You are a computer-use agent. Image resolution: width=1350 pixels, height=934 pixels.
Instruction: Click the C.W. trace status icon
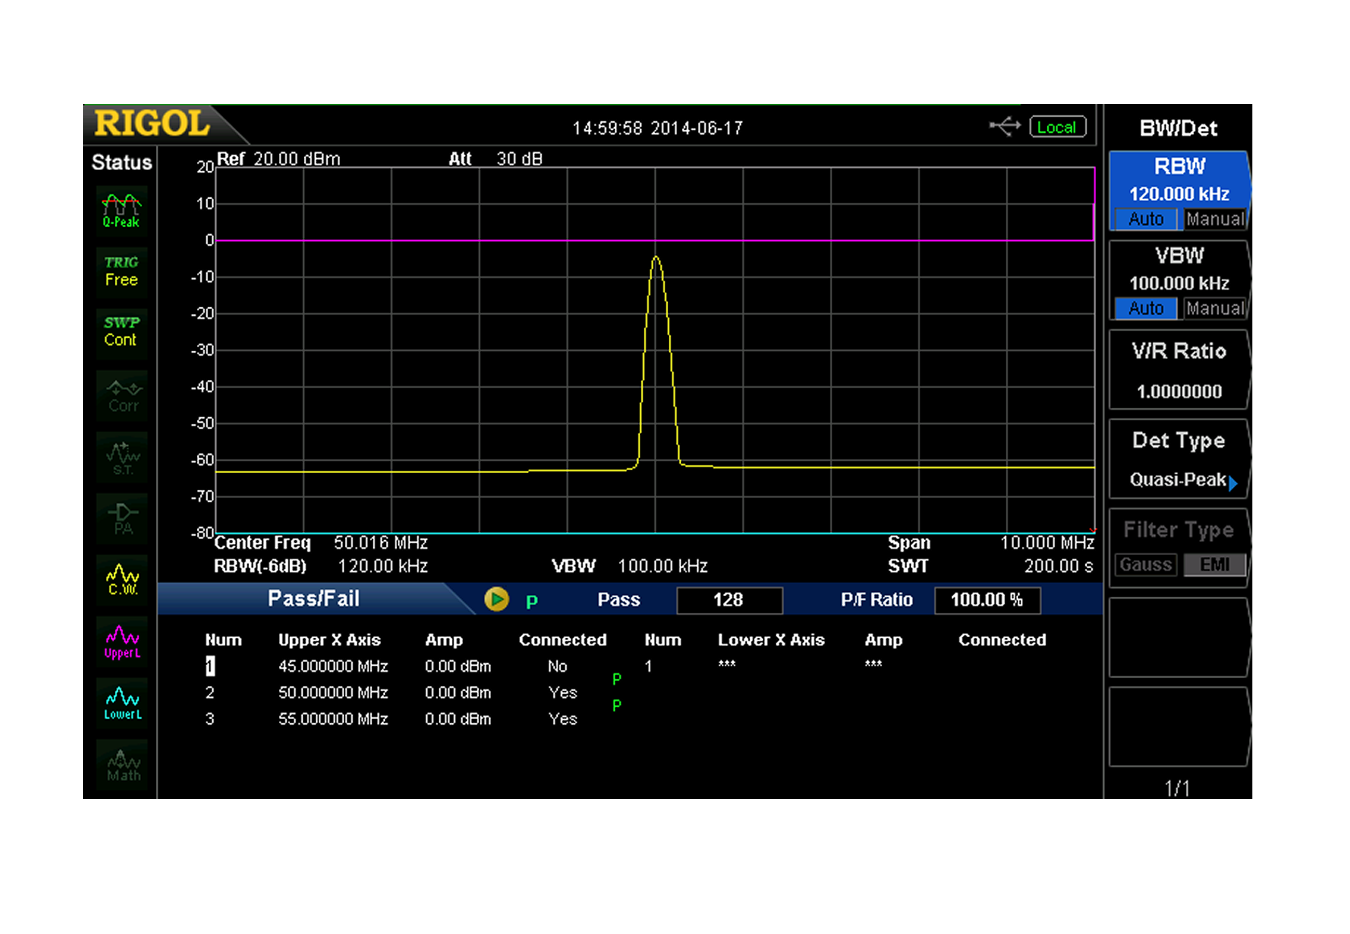click(x=122, y=580)
